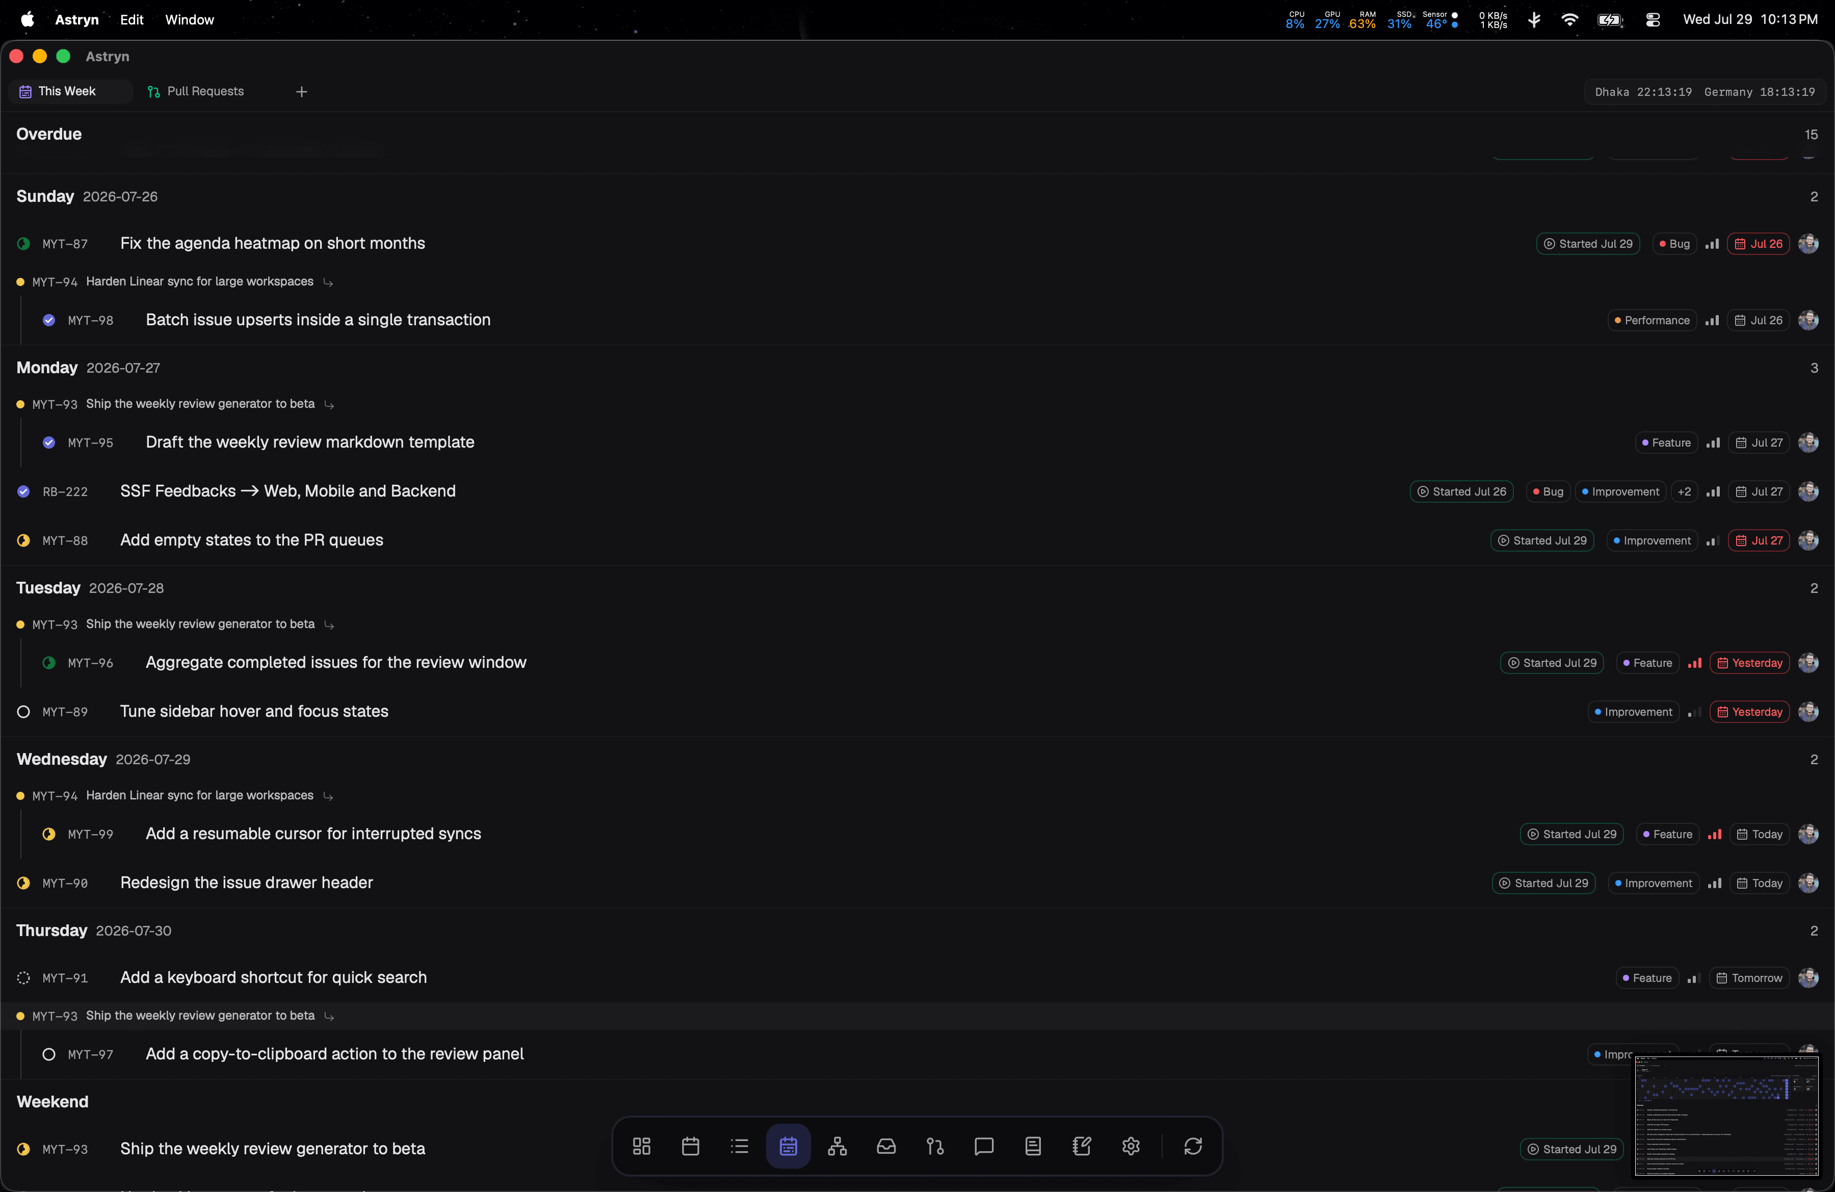Screen dimensions: 1835x1192
Task: Open issue Ship the weekly review generator, Weekend
Action: (x=273, y=1149)
